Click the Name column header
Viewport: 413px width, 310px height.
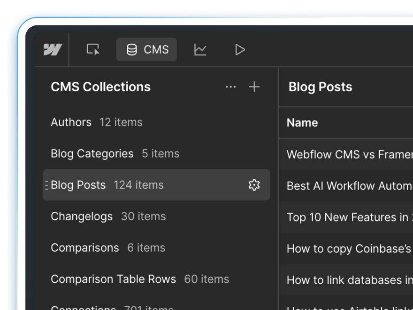pos(302,122)
